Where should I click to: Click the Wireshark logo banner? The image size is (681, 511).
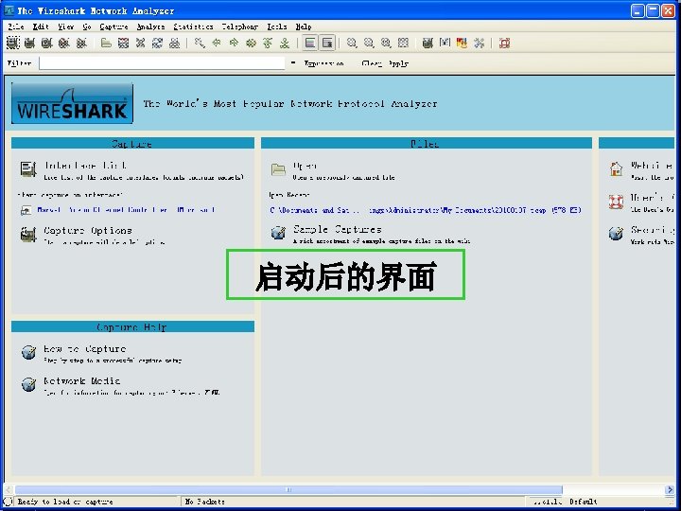[73, 103]
